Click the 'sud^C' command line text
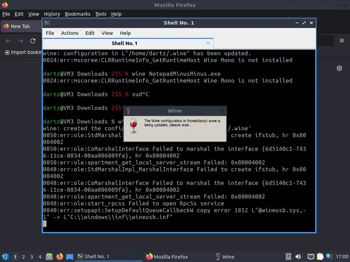 pos(140,94)
